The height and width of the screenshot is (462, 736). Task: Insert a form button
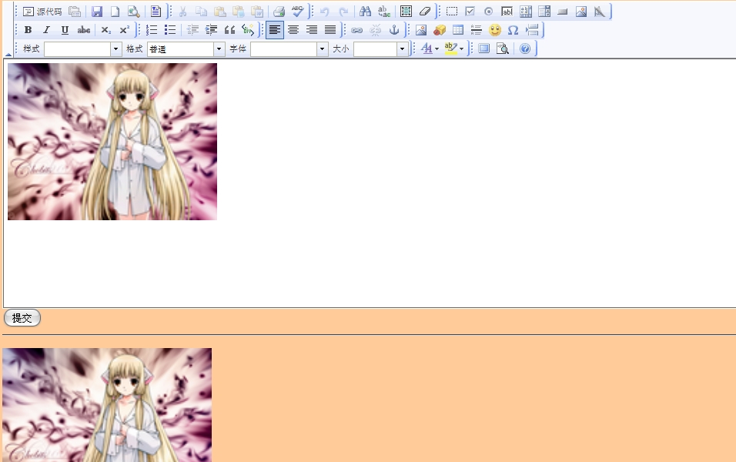563,12
